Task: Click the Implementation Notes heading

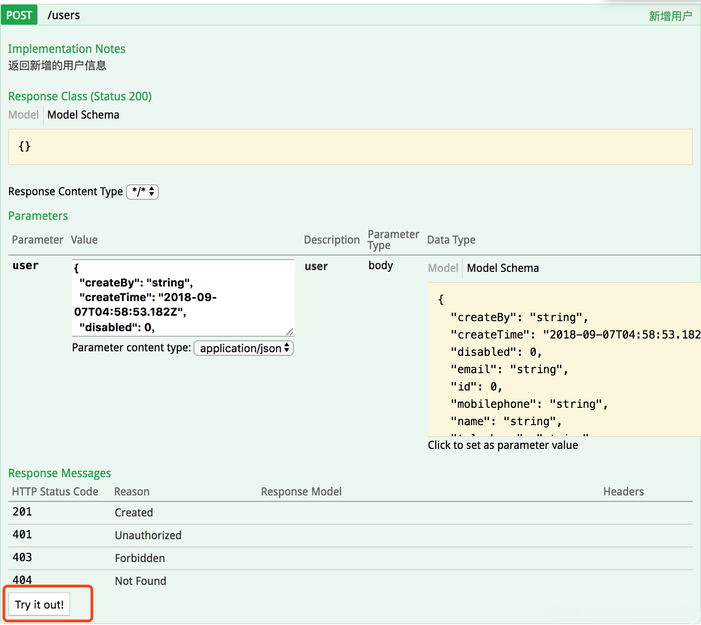Action: pyautogui.click(x=67, y=49)
